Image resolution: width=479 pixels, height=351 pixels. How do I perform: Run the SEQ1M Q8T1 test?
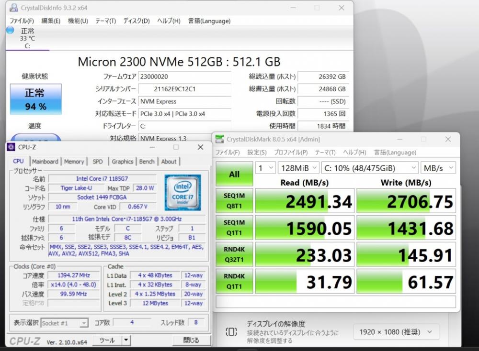234,201
